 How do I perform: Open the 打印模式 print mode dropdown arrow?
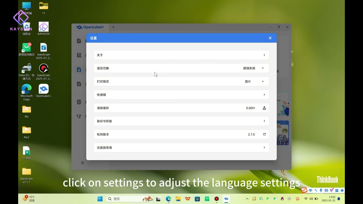[263, 82]
